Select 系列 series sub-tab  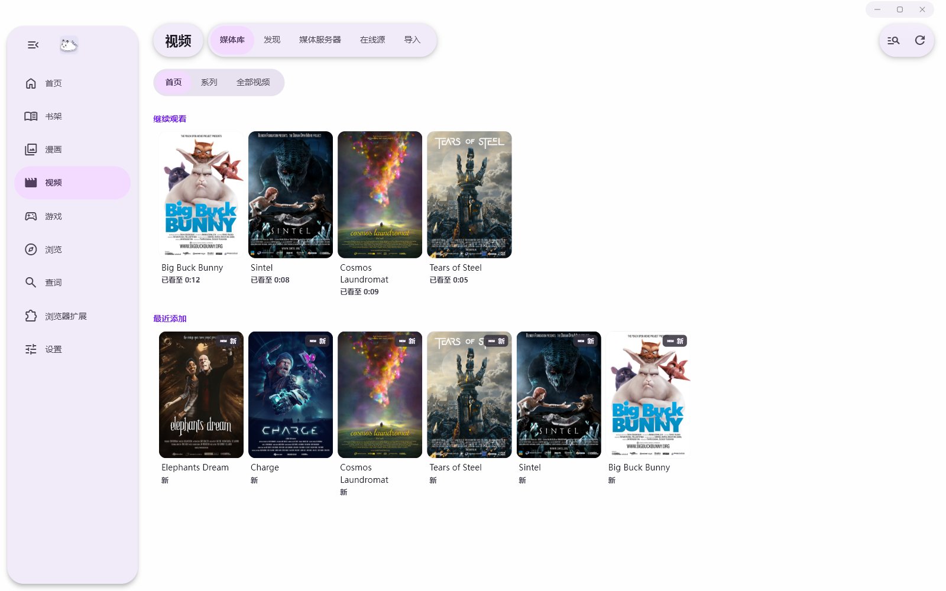pos(209,82)
